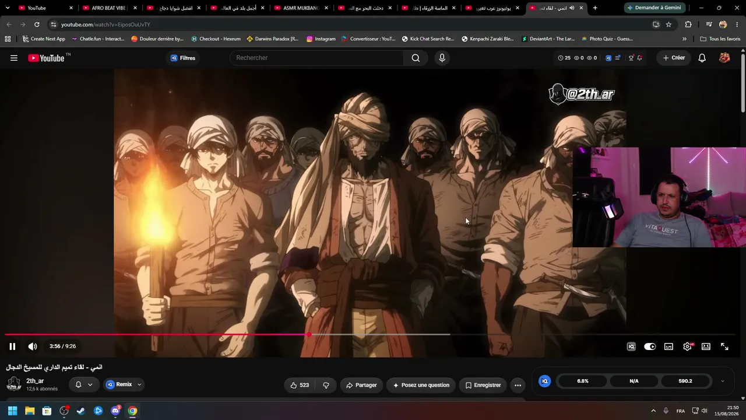The width and height of the screenshot is (746, 420).
Task: View site information icon in address bar
Action: coord(54,24)
